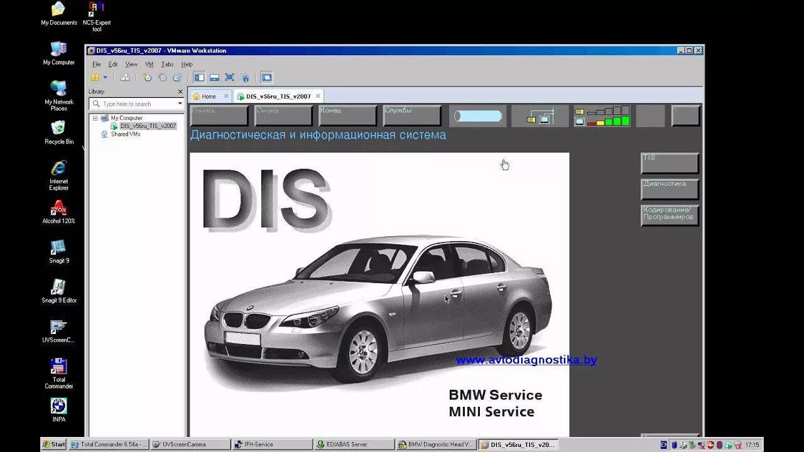Click the Службы button in DIS
Image resolution: width=804 pixels, height=452 pixels.
412,116
